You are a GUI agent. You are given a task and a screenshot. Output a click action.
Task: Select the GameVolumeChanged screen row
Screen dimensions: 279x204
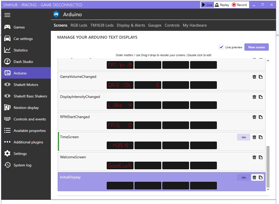(x=162, y=81)
